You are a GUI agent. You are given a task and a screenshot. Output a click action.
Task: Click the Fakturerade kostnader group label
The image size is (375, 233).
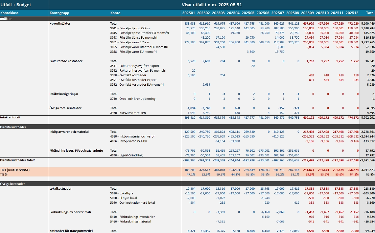coord(66,61)
